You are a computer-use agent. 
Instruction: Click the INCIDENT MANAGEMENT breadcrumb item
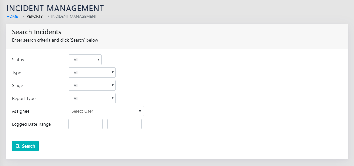(x=74, y=17)
